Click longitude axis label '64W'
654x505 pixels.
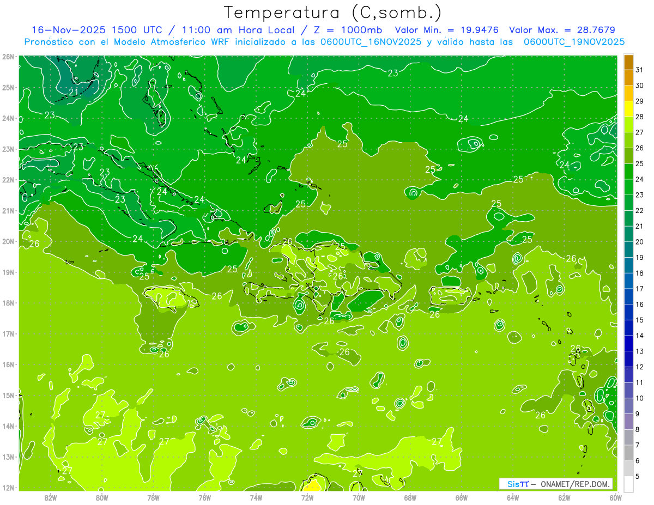513,497
